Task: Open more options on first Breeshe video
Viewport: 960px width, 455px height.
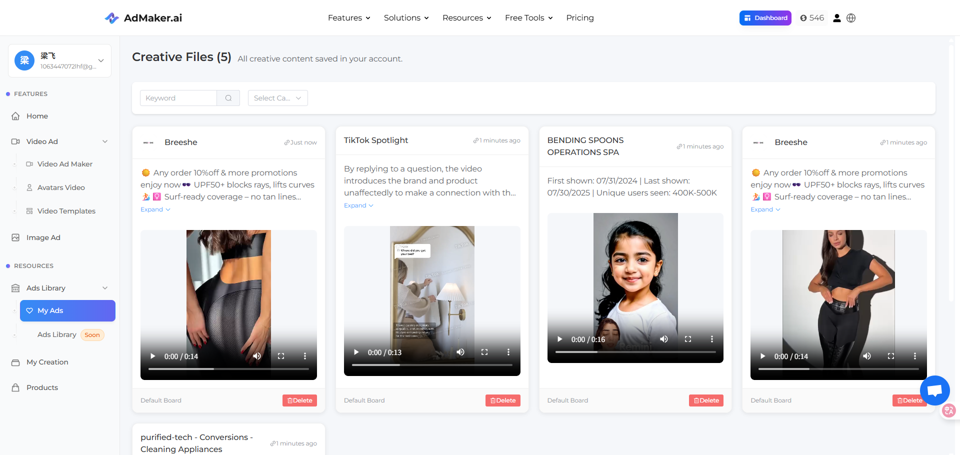Action: (x=305, y=356)
